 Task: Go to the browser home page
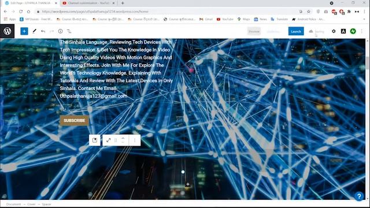point(28,12)
